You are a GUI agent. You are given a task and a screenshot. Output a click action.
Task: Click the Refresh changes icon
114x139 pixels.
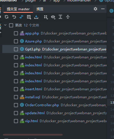7,17
